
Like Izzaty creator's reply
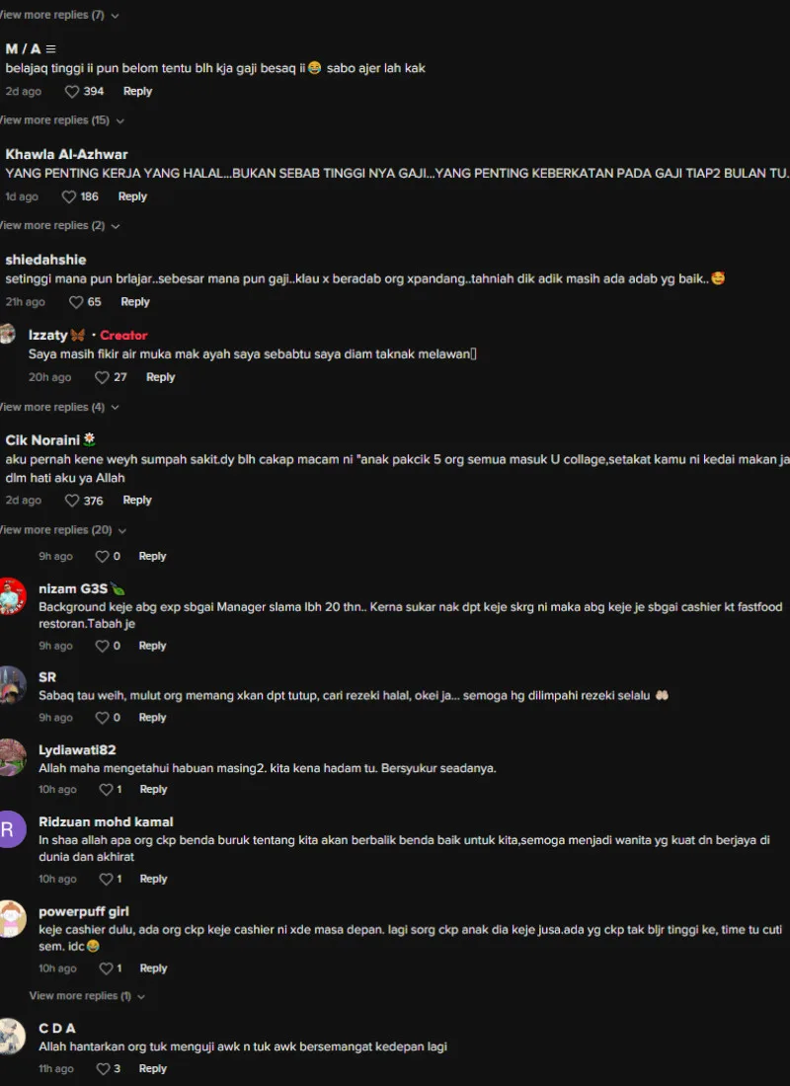102,377
